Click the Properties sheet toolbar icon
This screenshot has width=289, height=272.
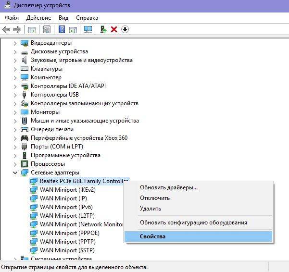tap(47, 29)
